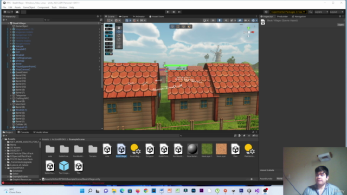The width and height of the screenshot is (347, 195).
Task: Select the Transform tool in Scene overlay
Action: click(x=119, y=47)
